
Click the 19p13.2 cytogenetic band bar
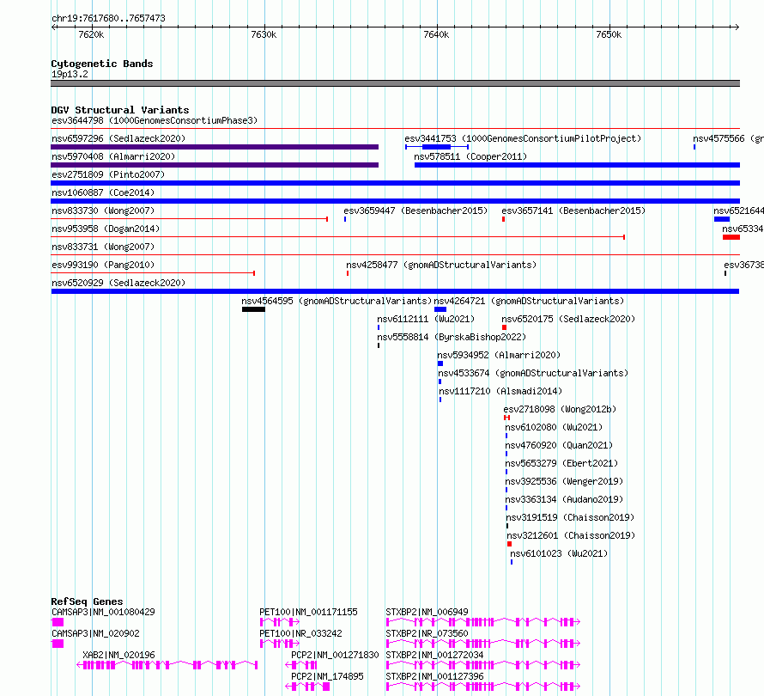[395, 83]
